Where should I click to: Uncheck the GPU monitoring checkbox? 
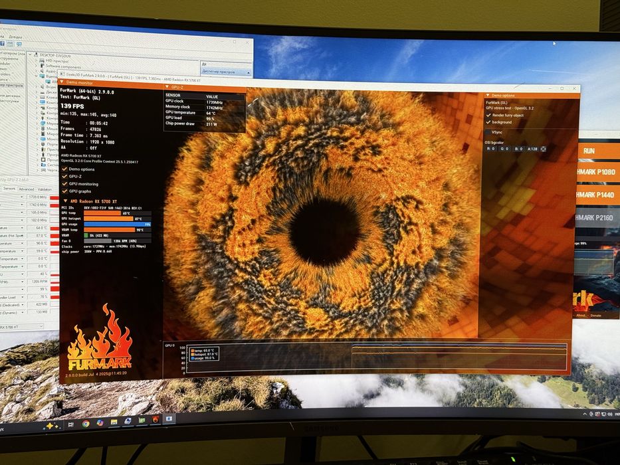click(x=64, y=184)
